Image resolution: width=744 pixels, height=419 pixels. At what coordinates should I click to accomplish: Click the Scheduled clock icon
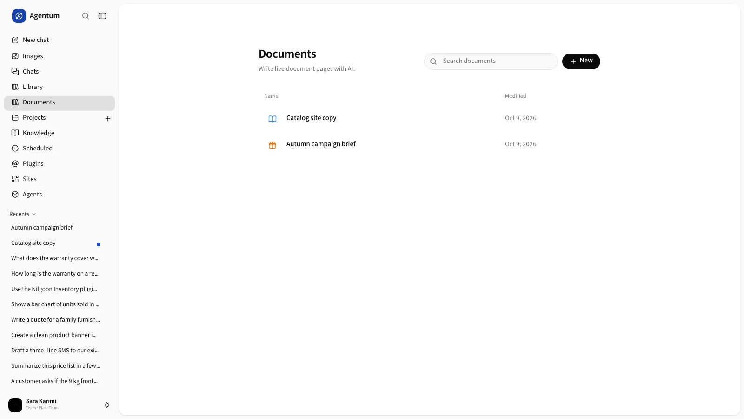[x=15, y=149]
